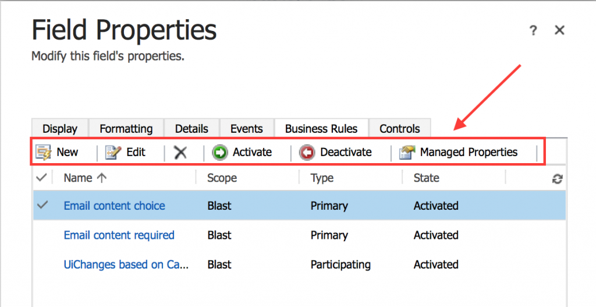Close the Field Properties dialog
596x307 pixels.
tap(559, 30)
